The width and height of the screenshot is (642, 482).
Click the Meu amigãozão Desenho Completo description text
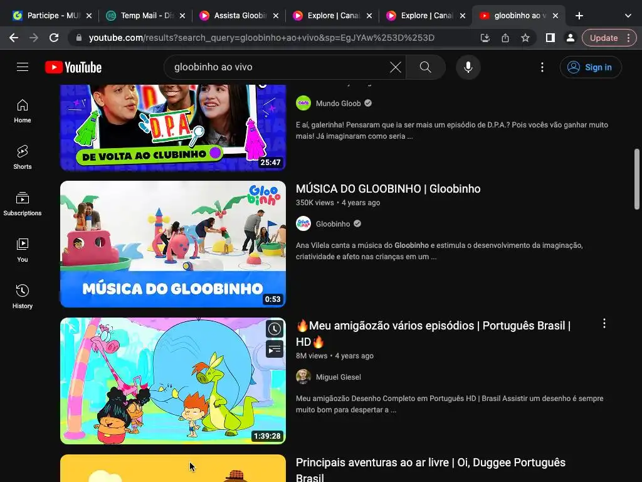(450, 404)
